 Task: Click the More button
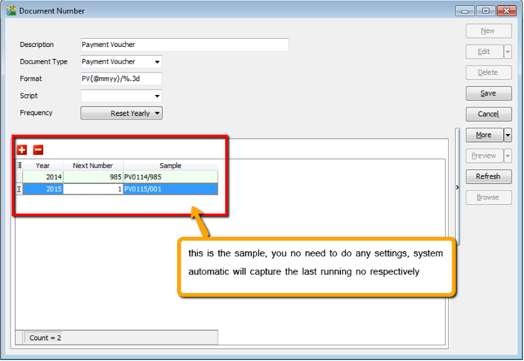point(484,135)
